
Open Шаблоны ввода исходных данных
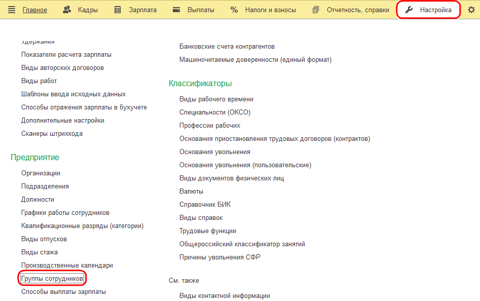pos(73,94)
